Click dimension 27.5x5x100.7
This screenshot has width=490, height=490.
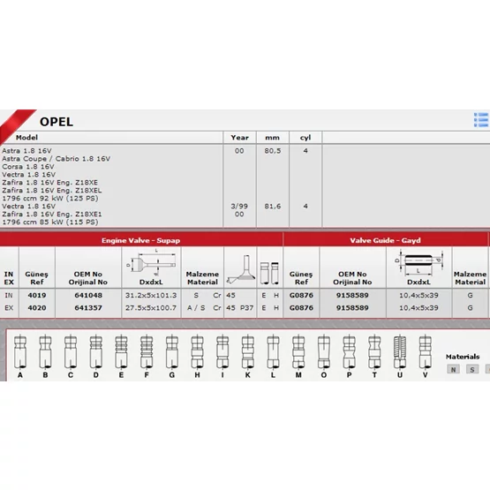coord(151,308)
